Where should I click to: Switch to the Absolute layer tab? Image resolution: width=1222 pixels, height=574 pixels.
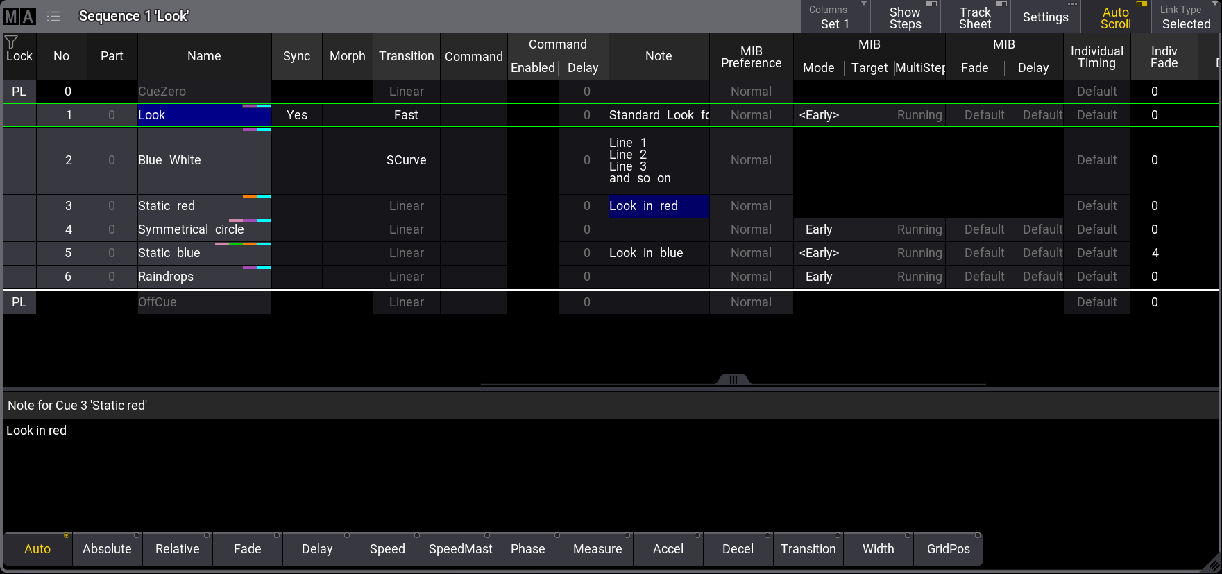click(x=107, y=549)
